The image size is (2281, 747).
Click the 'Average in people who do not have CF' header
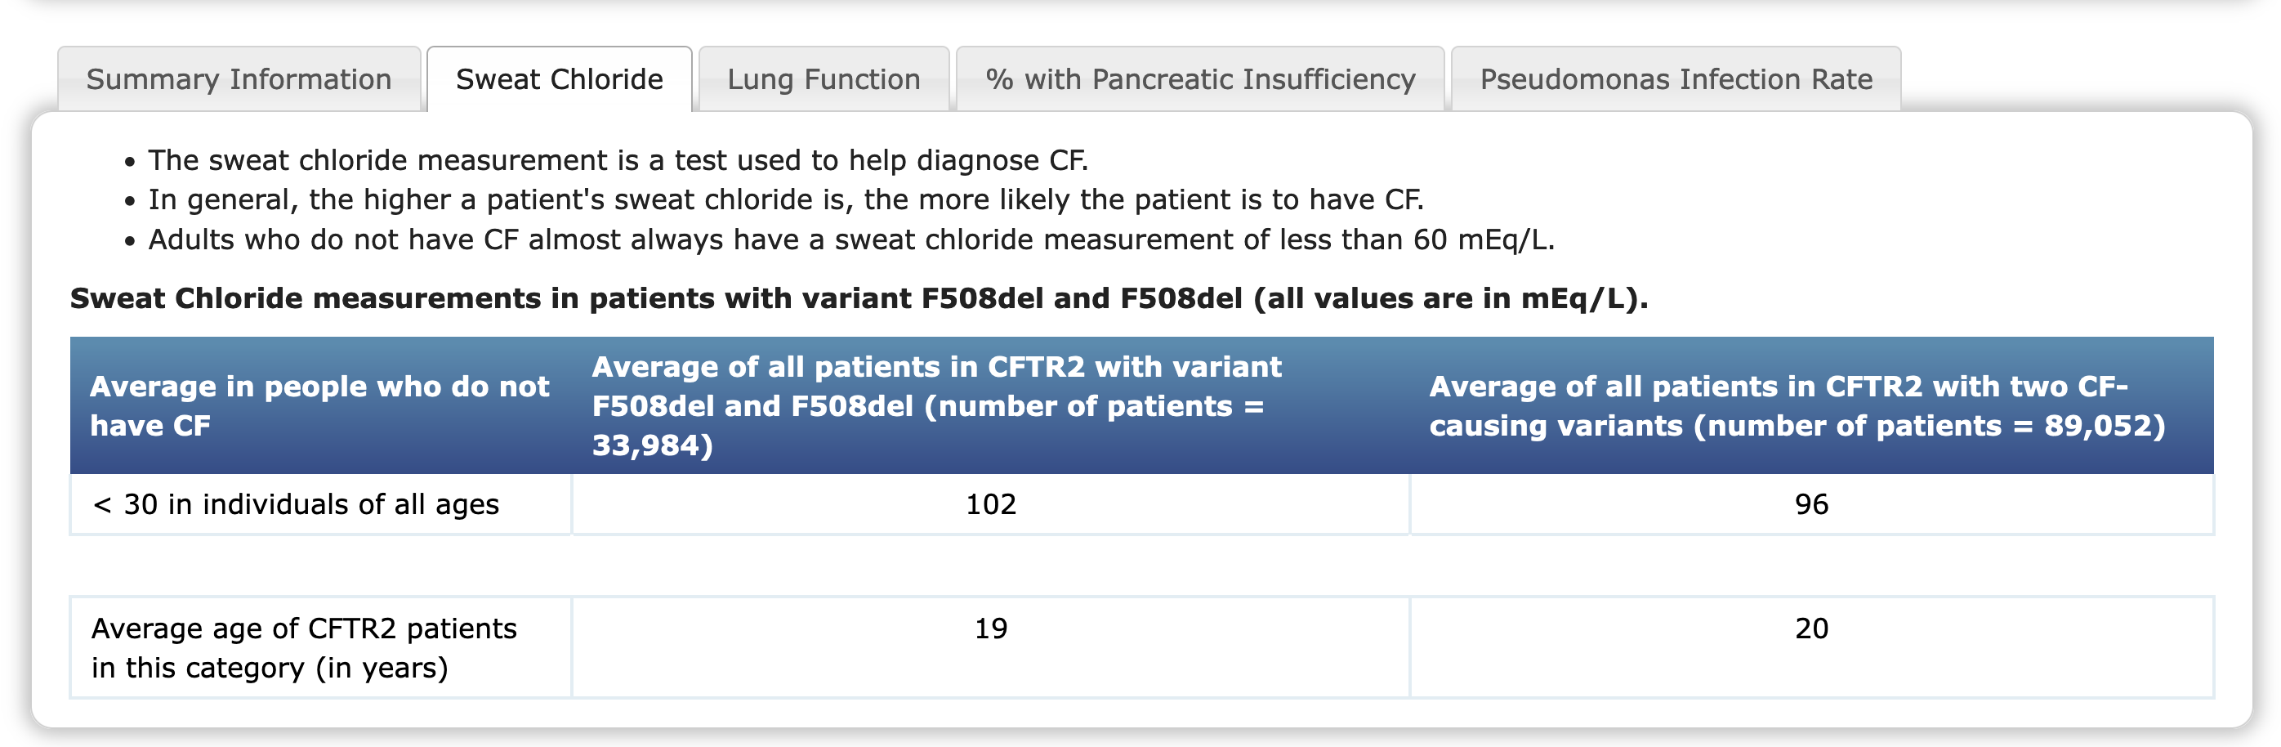(321, 406)
